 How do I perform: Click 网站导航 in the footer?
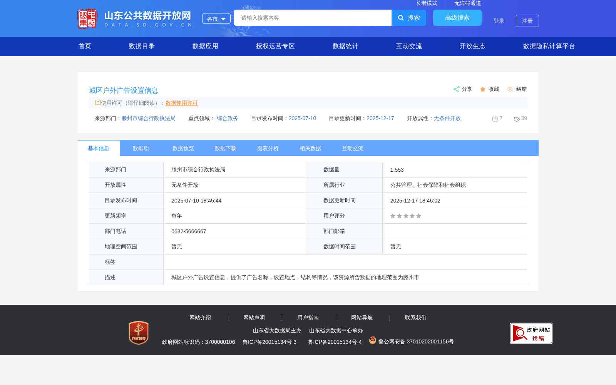(x=362, y=318)
